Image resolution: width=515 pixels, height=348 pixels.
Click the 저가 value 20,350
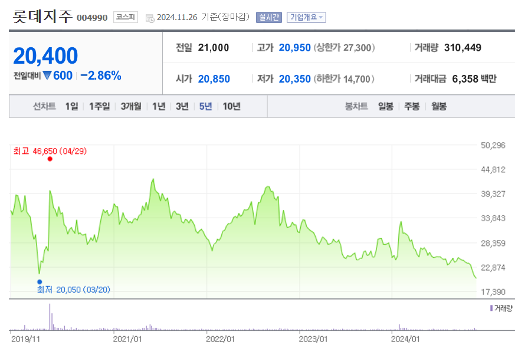(x=294, y=79)
